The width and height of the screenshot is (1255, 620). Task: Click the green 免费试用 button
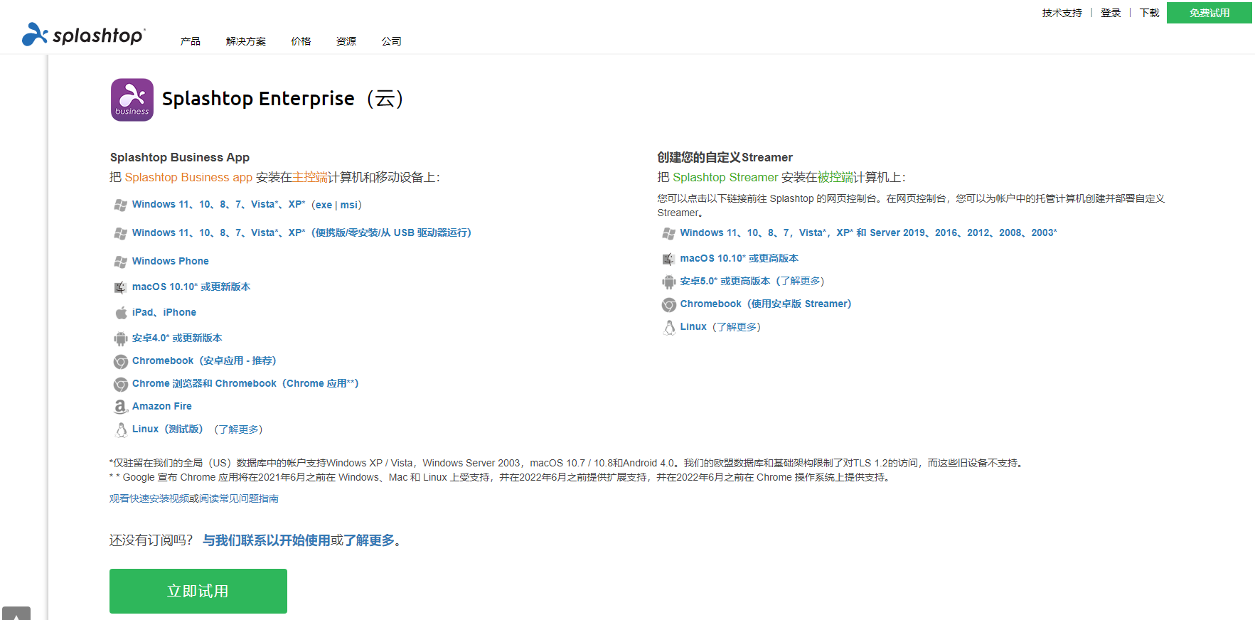point(1209,13)
